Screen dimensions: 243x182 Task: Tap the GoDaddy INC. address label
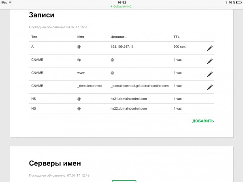[x=123, y=6]
